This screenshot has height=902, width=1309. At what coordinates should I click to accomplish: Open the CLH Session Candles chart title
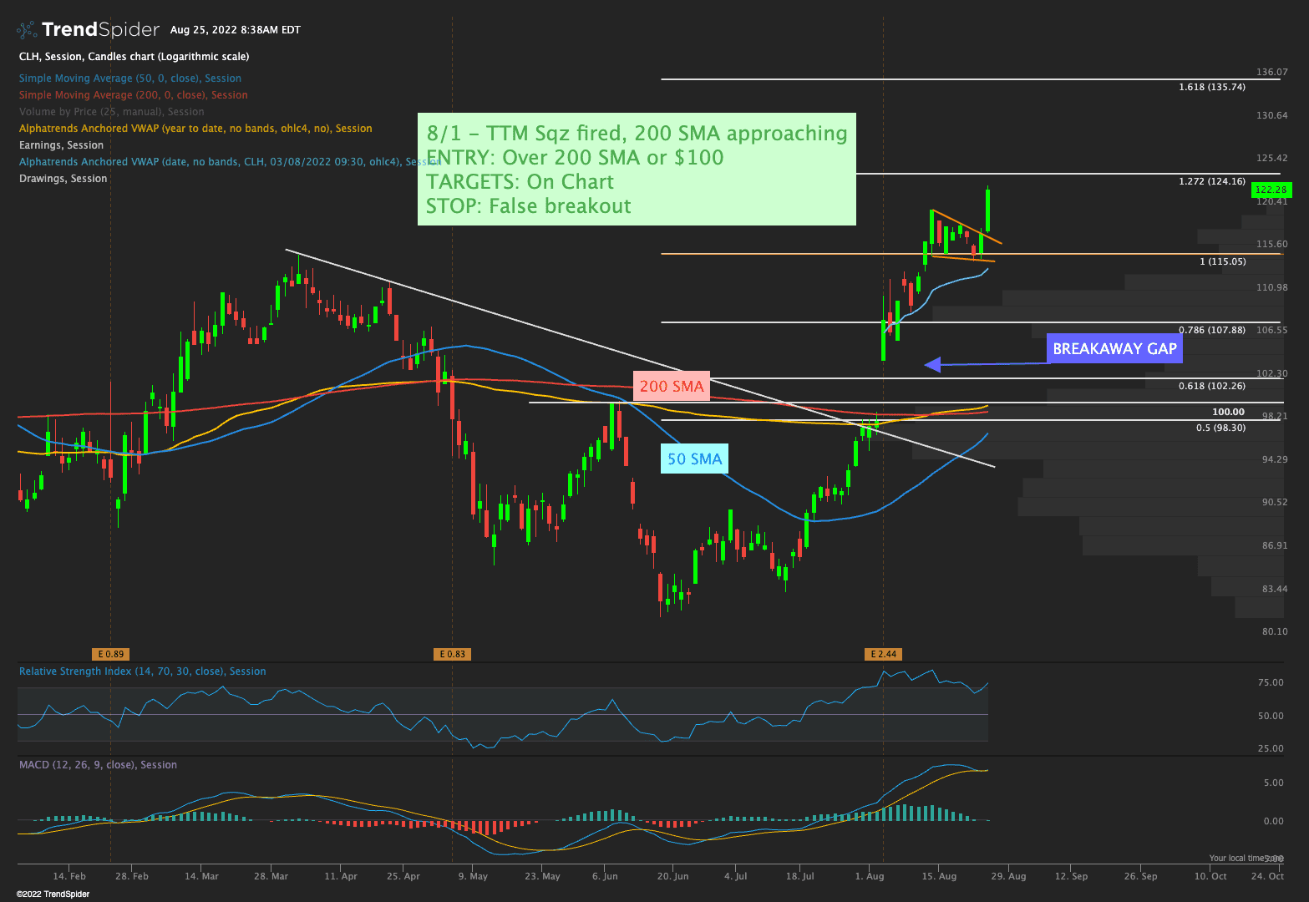coord(134,57)
